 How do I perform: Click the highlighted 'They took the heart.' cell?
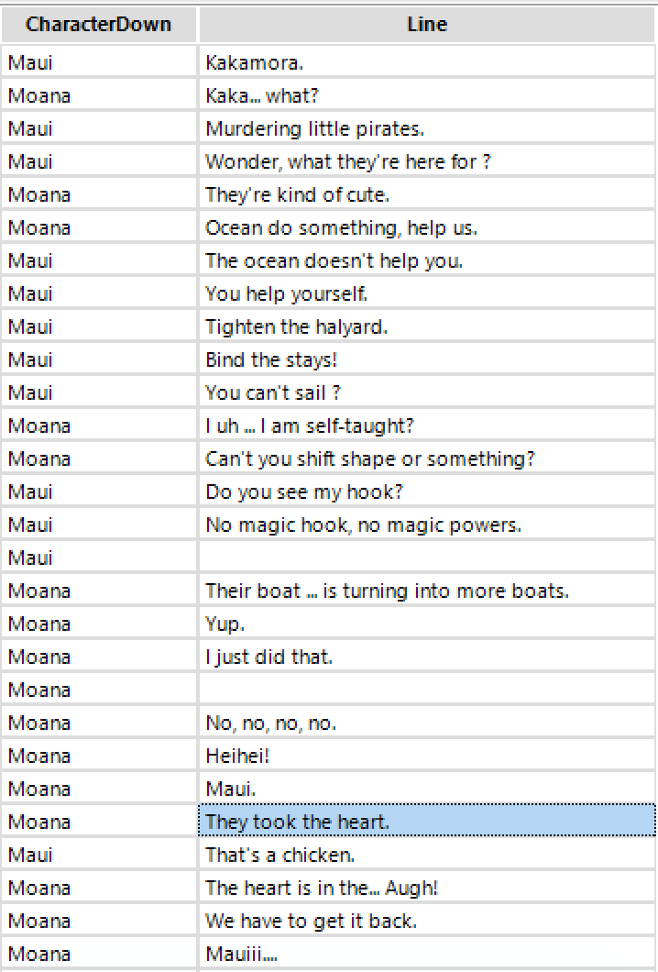point(427,822)
